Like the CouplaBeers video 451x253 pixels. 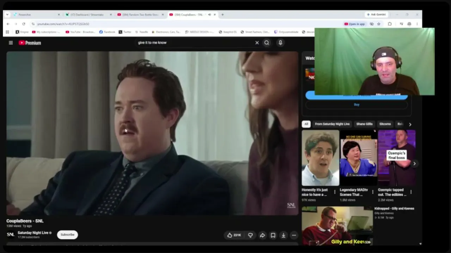point(234,235)
